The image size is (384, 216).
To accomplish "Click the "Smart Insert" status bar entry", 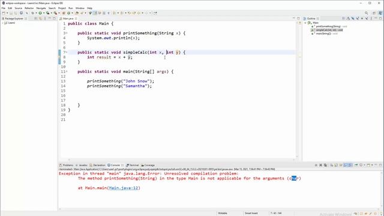I will pyautogui.click(x=251, y=214).
